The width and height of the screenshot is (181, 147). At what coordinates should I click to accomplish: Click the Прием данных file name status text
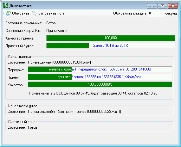60,62
